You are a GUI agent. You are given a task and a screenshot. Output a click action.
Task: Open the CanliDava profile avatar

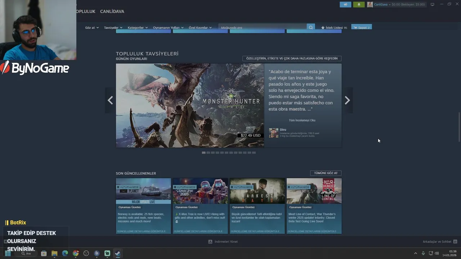point(370,4)
